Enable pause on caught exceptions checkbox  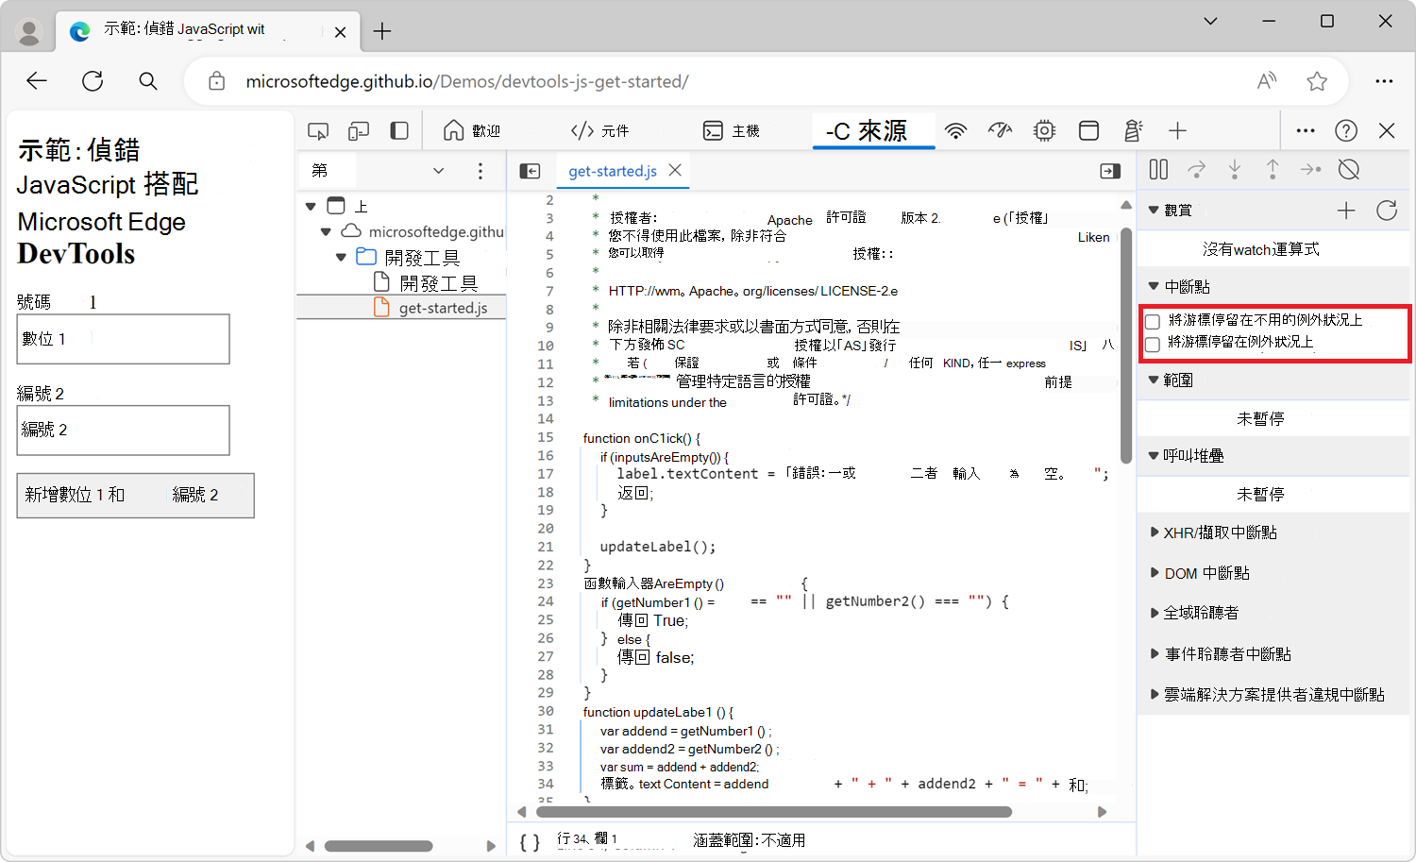pos(1153,345)
